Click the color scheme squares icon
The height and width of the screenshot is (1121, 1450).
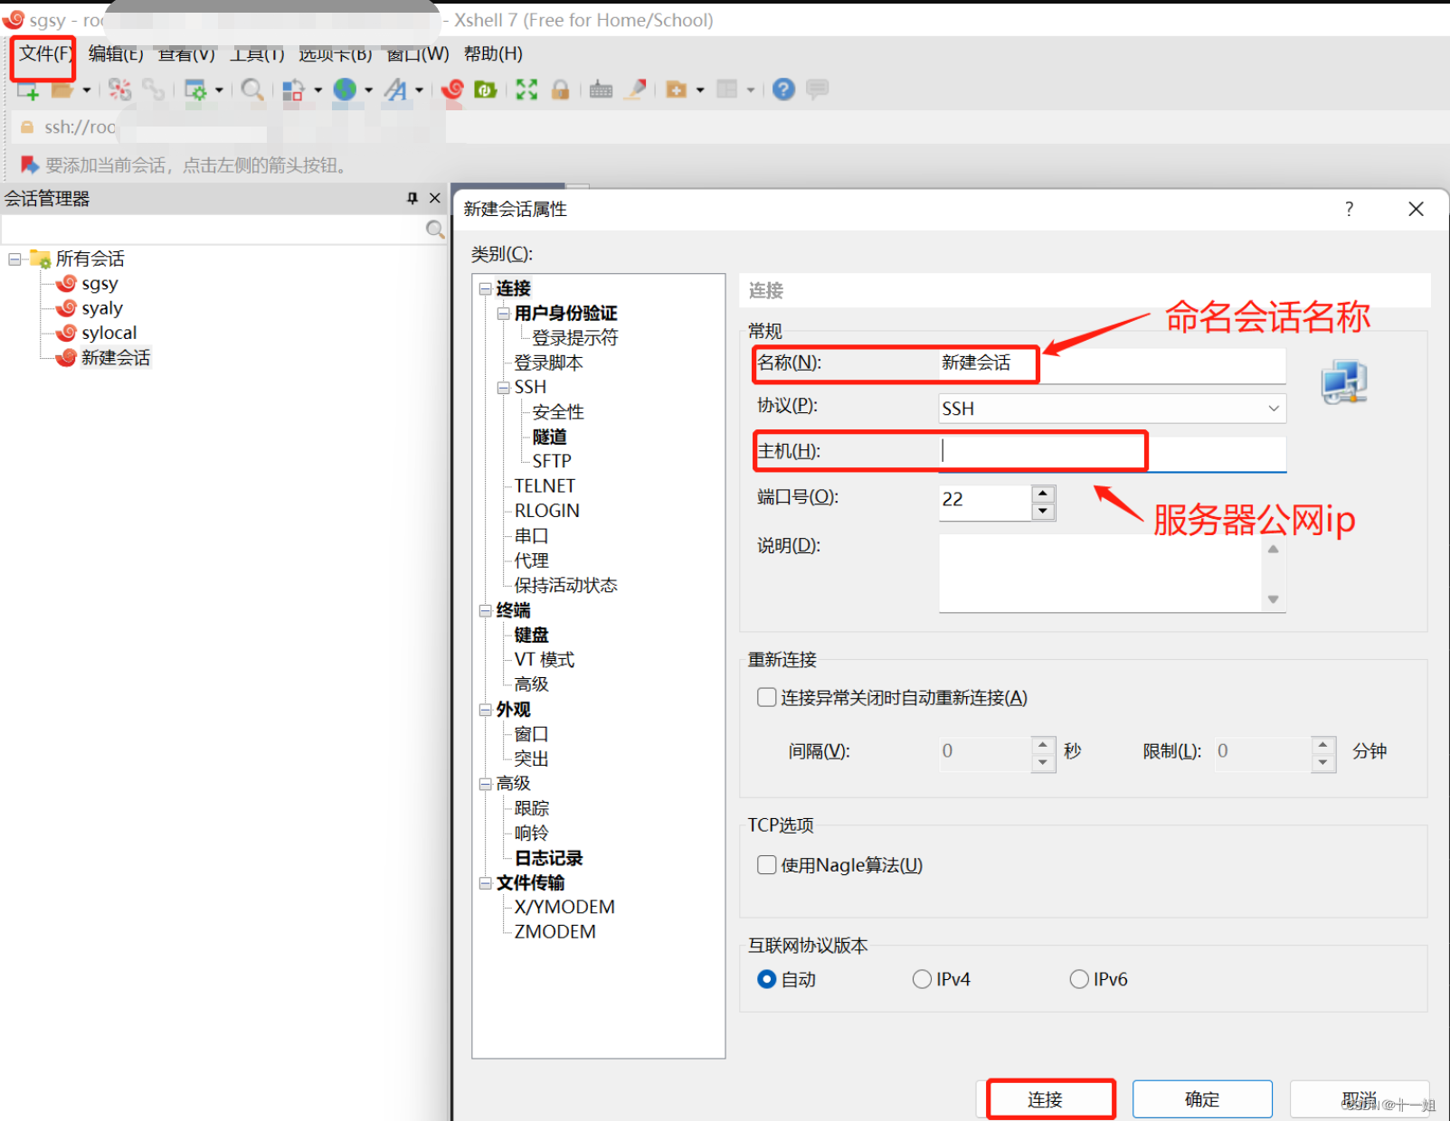293,89
